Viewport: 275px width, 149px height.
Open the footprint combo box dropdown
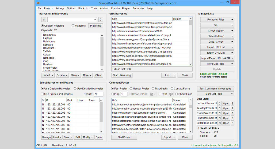(x=95, y=20)
